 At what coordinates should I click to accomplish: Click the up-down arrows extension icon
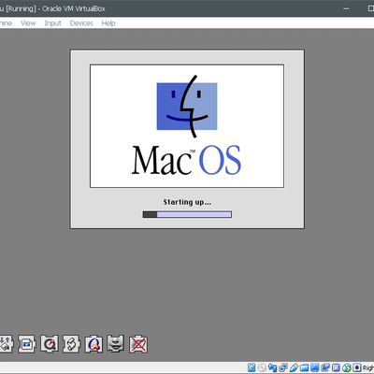click(6, 344)
